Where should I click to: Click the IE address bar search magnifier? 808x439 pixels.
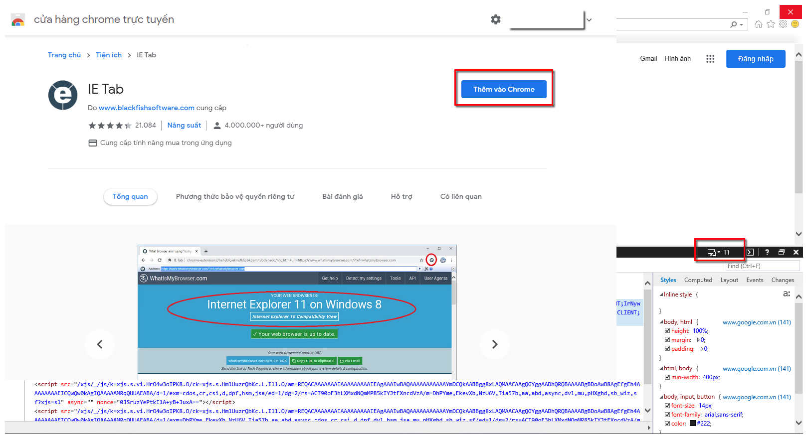(733, 24)
